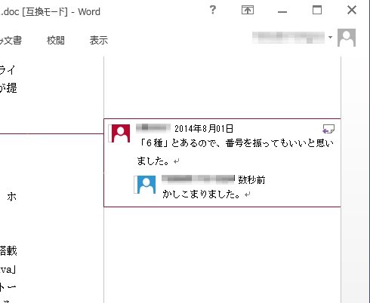Viewport: 370px width, 303px height.
Task: Minimize the Word window
Action: coord(282,11)
